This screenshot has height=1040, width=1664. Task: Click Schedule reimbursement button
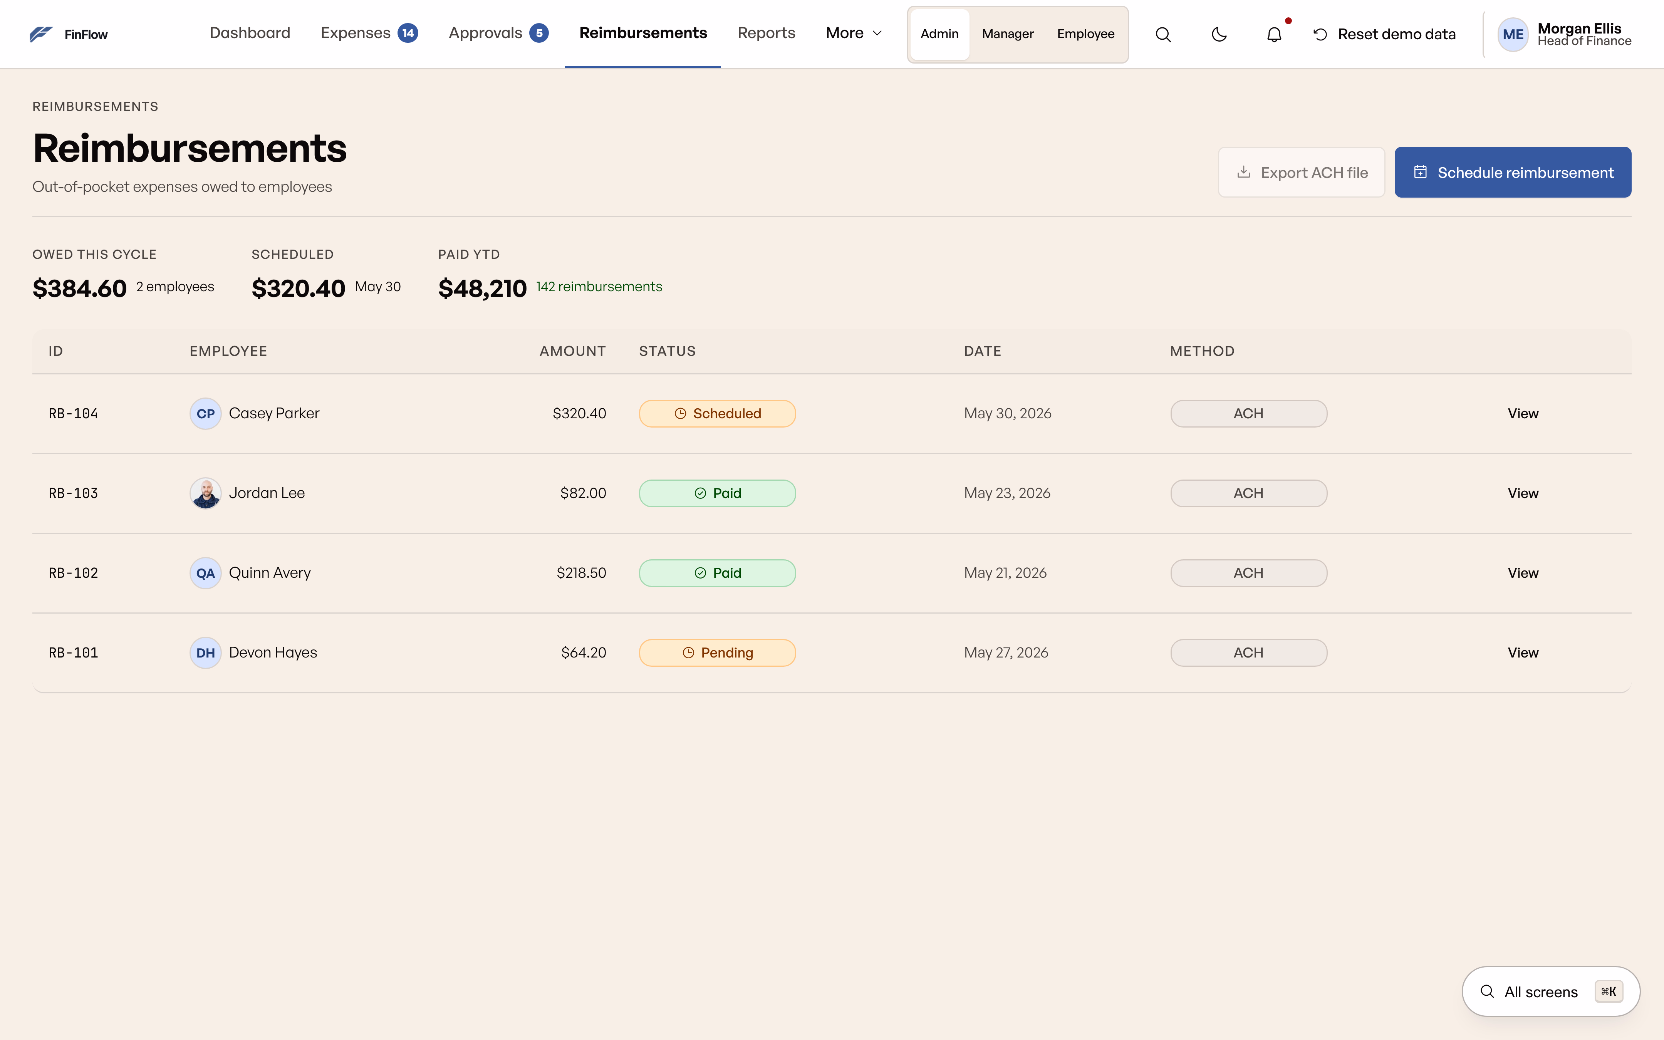click(x=1513, y=173)
